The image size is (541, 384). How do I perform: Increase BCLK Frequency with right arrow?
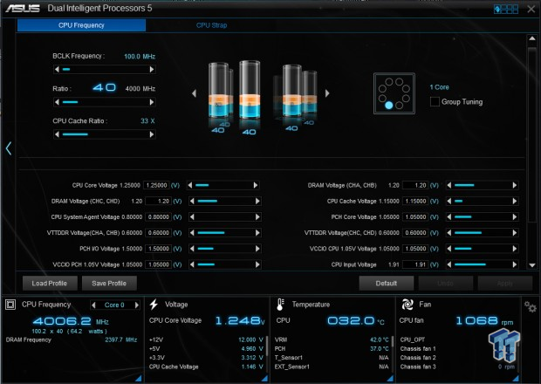pyautogui.click(x=152, y=69)
